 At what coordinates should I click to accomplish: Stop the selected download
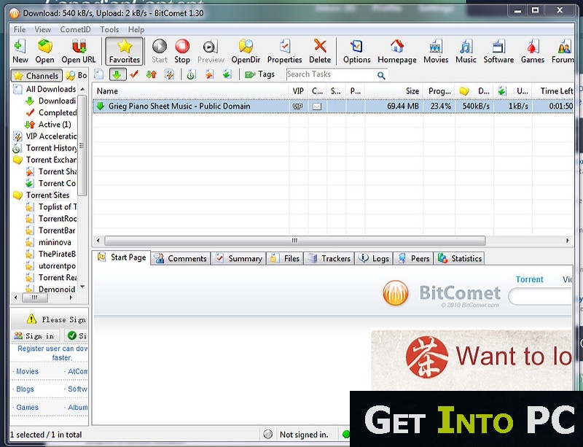pyautogui.click(x=182, y=51)
